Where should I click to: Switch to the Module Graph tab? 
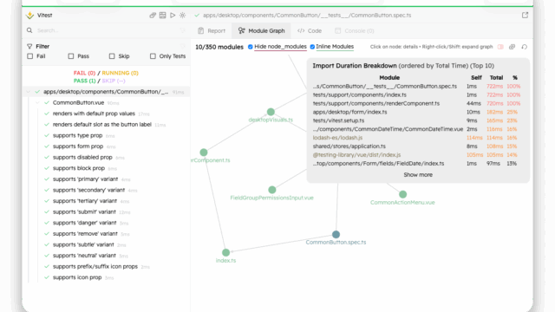click(262, 31)
